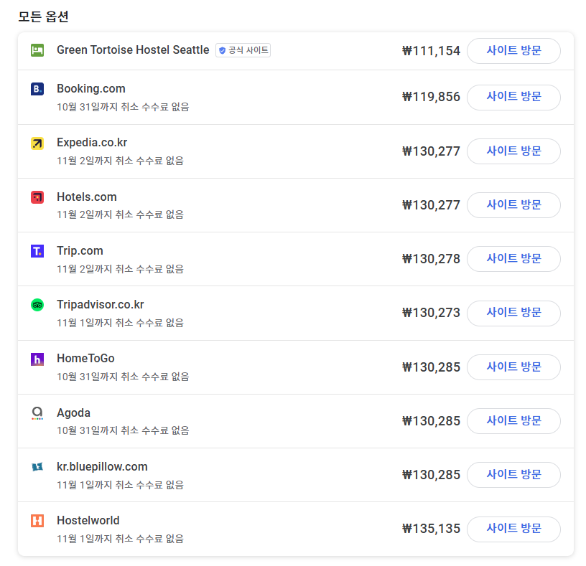
Task: Click the ₩130,285 price for HomeToGo
Action: (x=431, y=367)
